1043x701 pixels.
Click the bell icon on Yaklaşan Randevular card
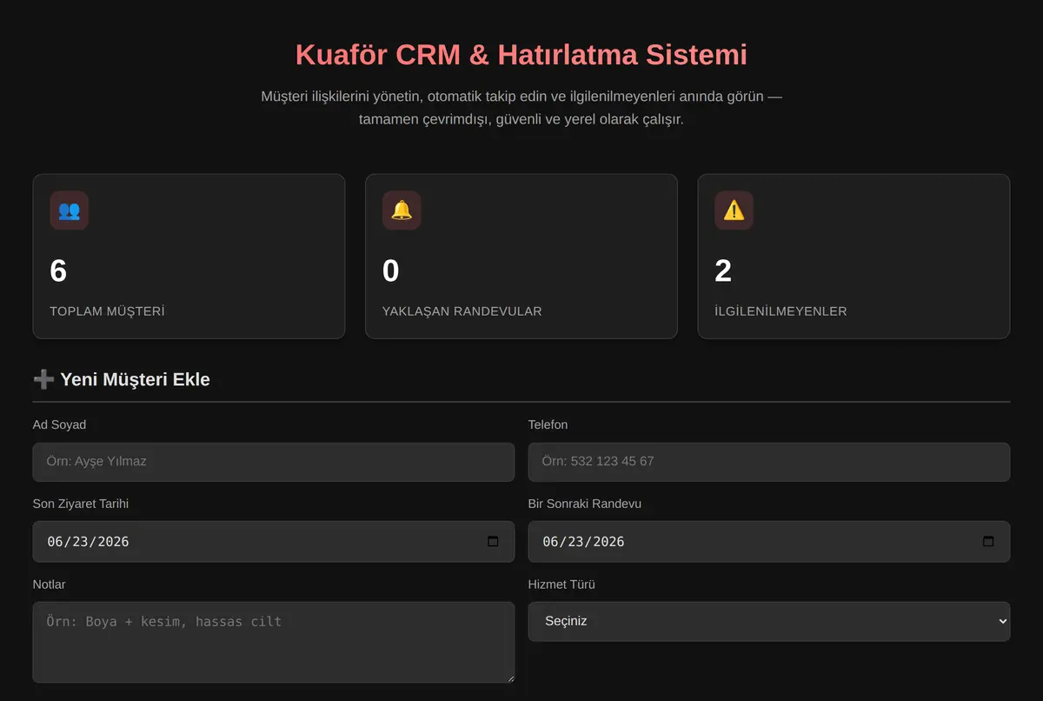[402, 210]
